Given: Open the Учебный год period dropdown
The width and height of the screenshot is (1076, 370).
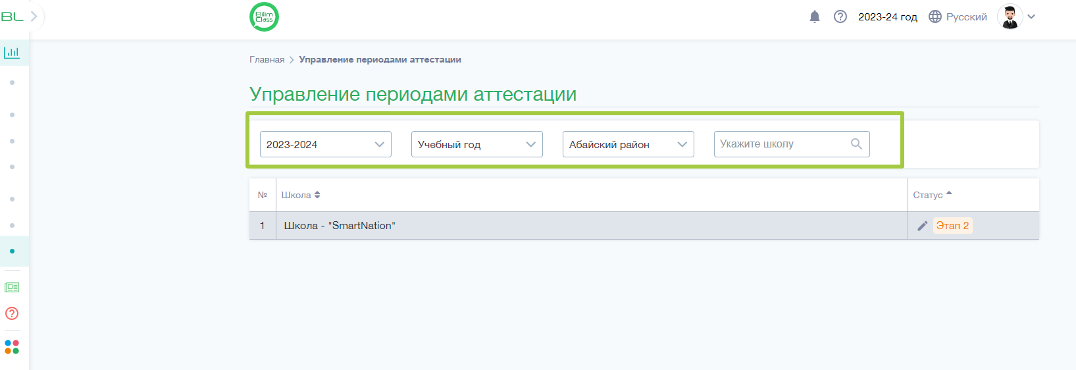Looking at the screenshot, I should tap(477, 144).
